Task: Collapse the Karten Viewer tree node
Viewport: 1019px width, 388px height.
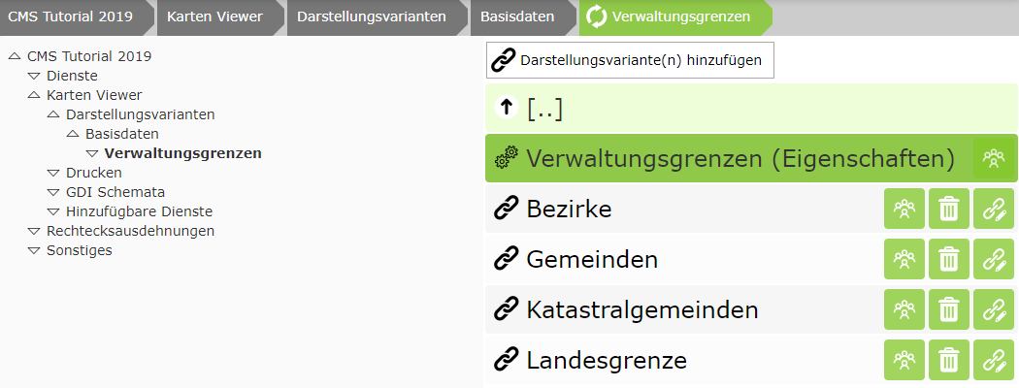Action: [x=34, y=95]
